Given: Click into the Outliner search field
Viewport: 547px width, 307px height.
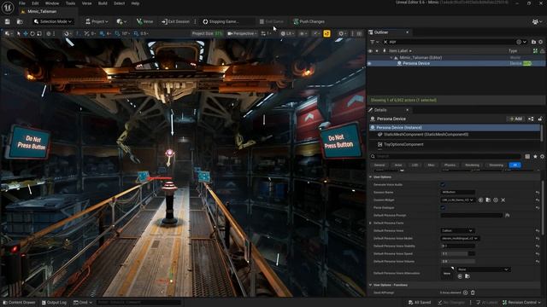Looking at the screenshot, I should point(452,42).
